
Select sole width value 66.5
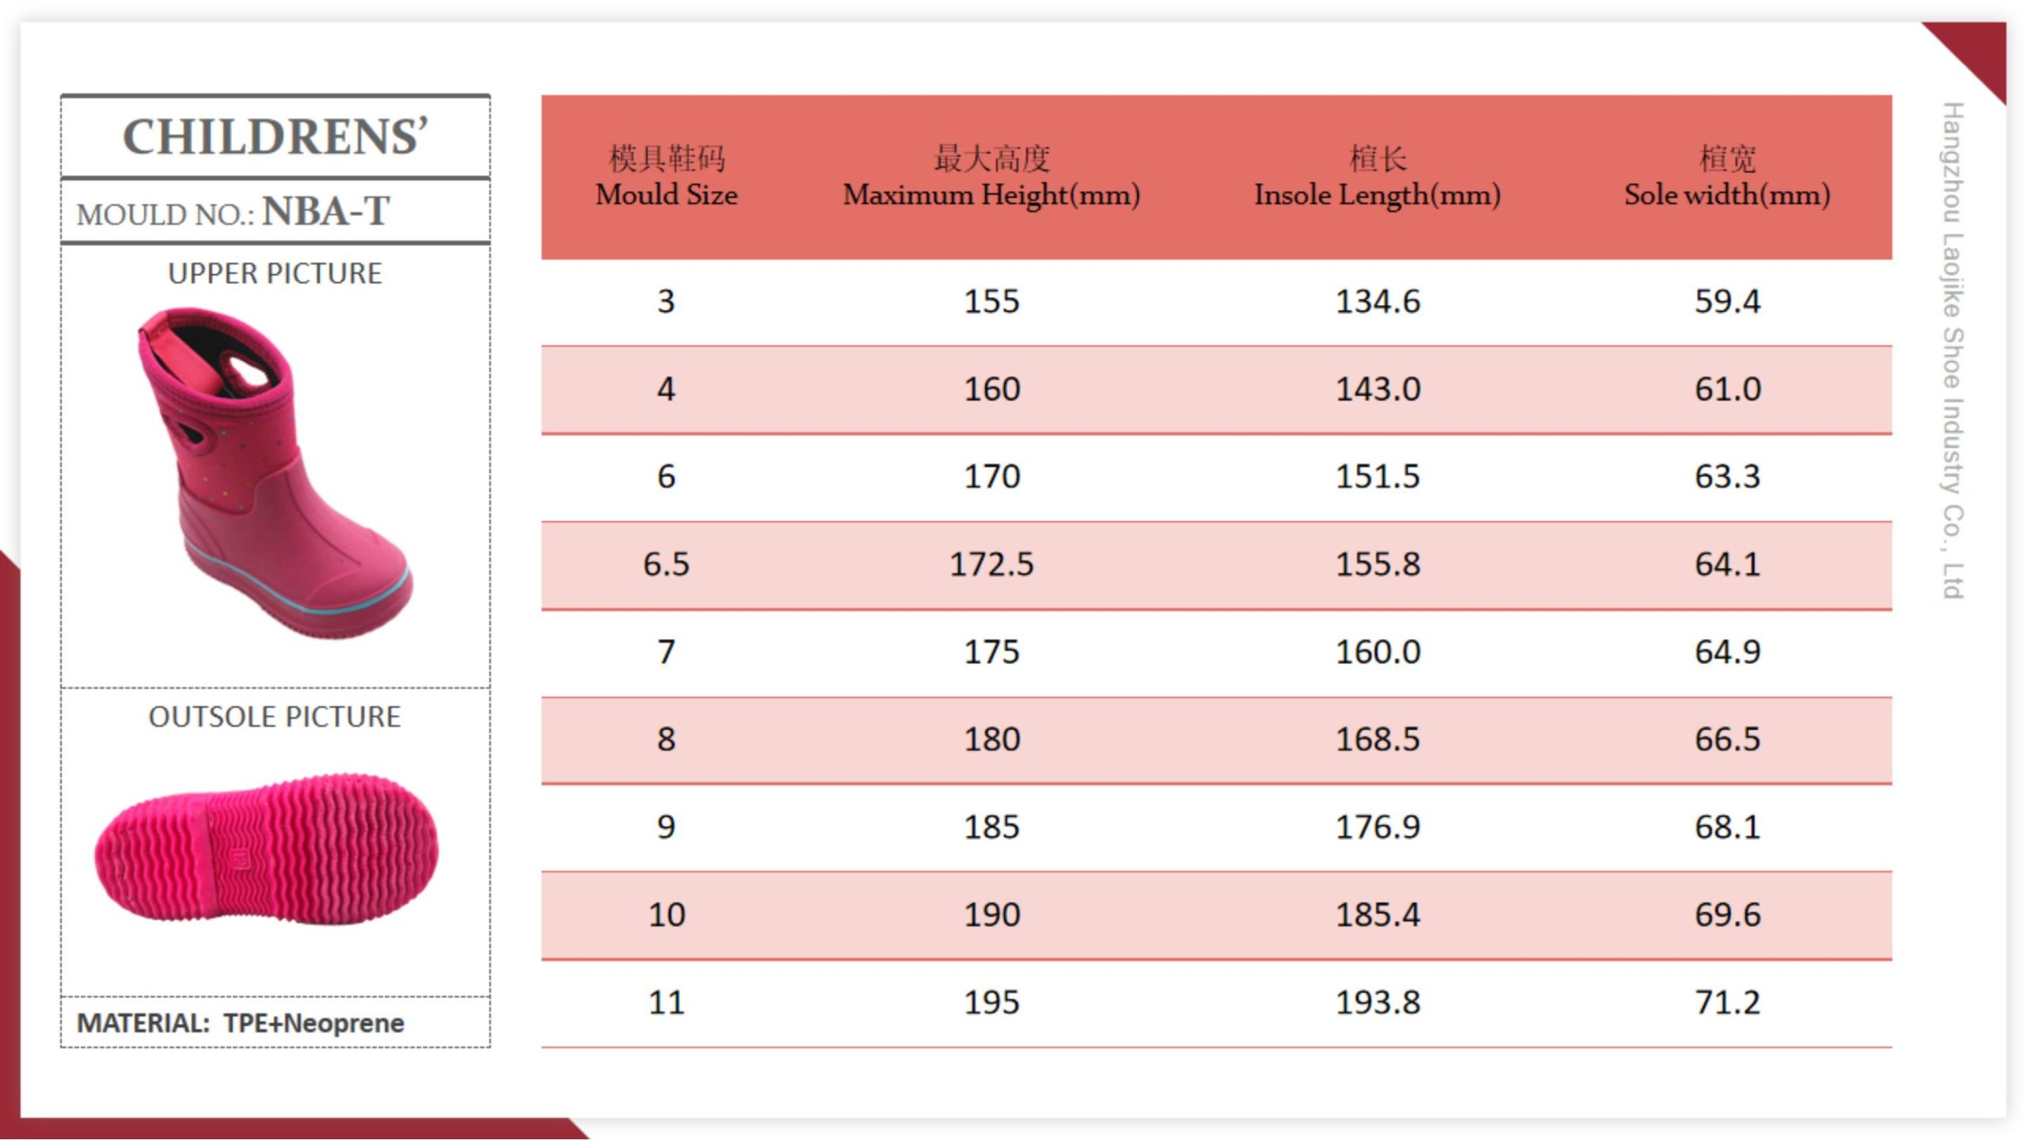1727,739
